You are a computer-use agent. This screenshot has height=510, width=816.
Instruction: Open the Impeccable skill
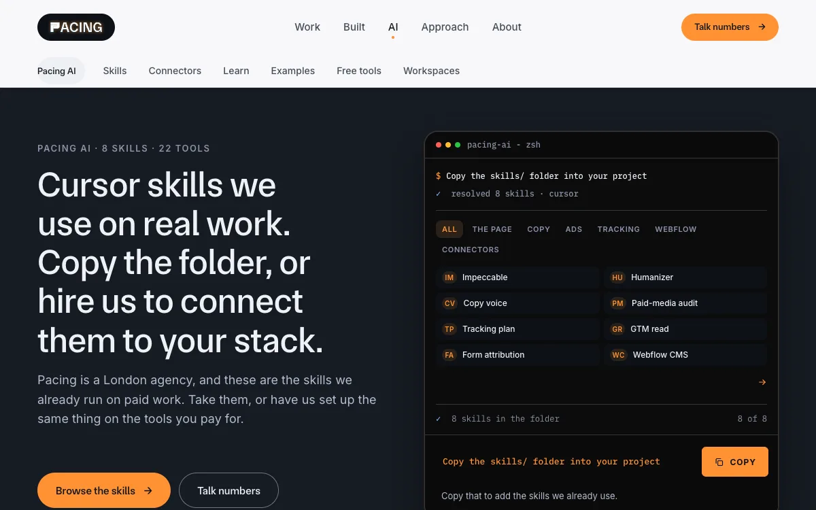517,277
